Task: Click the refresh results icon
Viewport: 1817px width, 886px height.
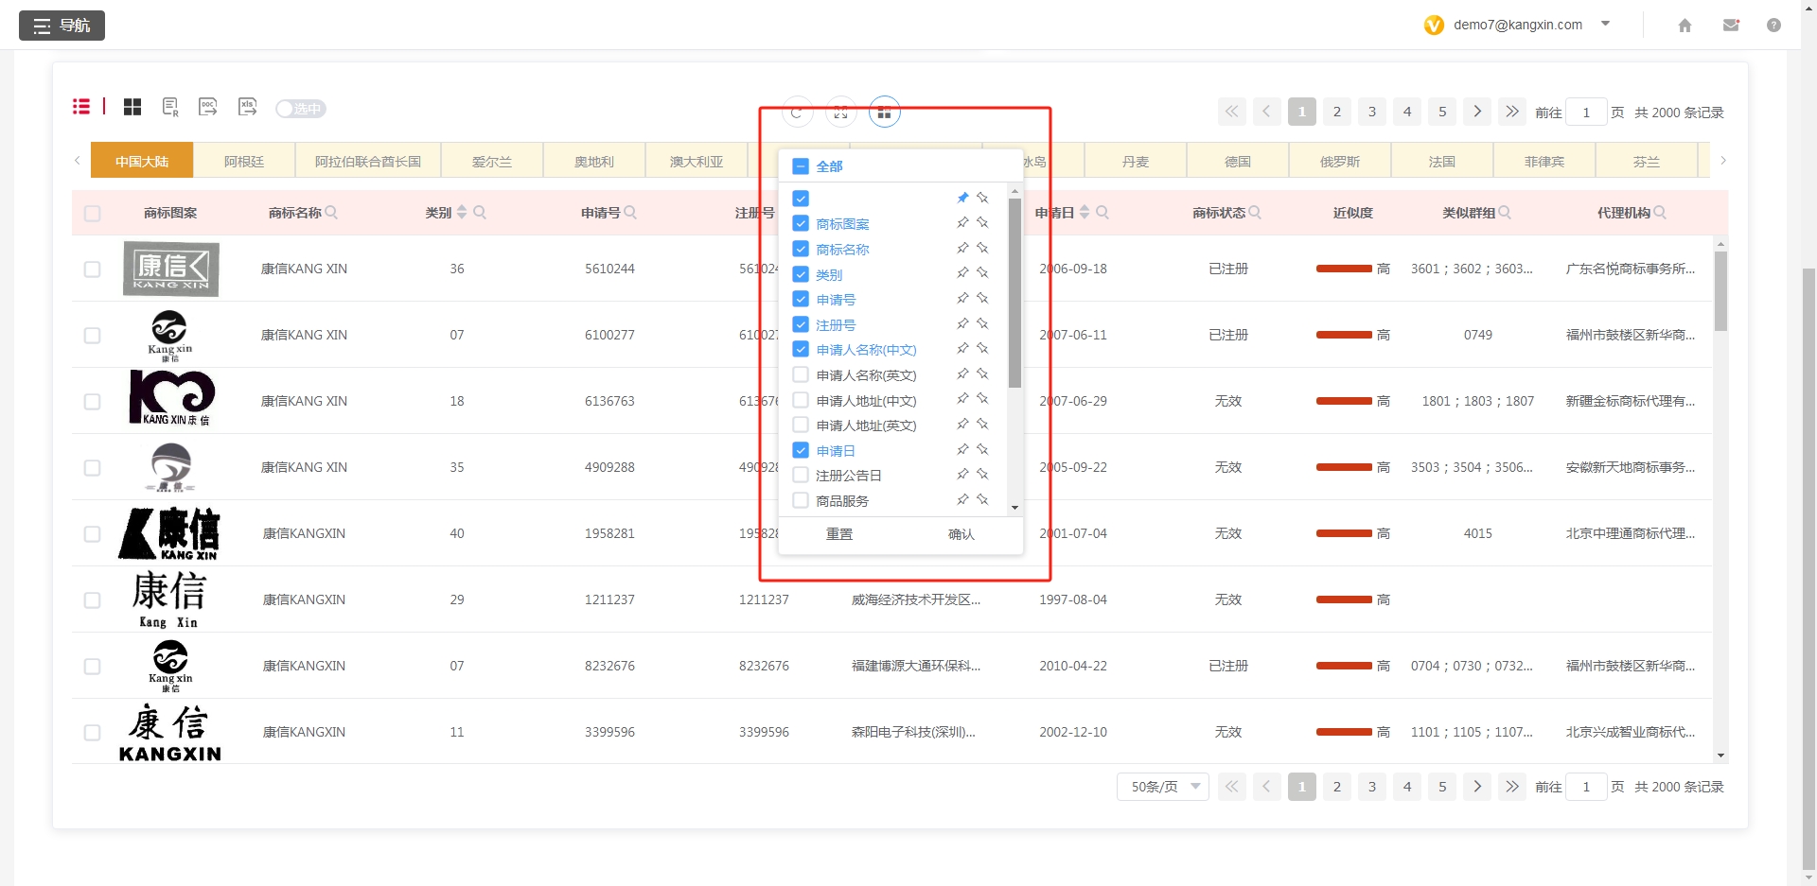Action: pos(798,112)
